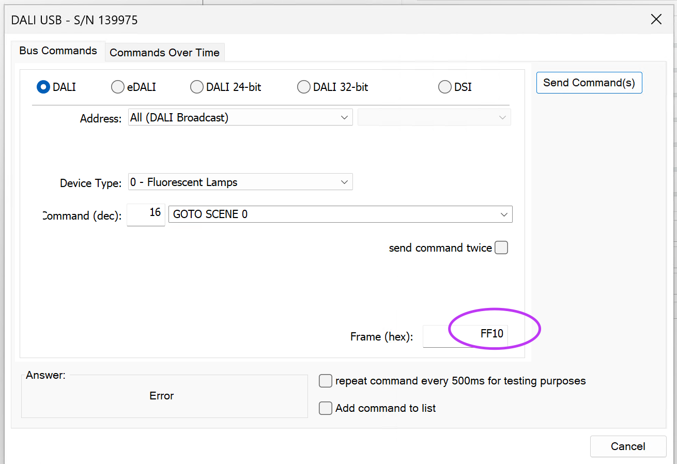Click the Answer box showing Error
Image resolution: width=677 pixels, height=464 pixels.
tap(164, 396)
